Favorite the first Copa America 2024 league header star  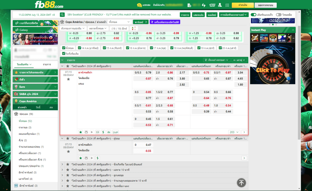click(68, 66)
